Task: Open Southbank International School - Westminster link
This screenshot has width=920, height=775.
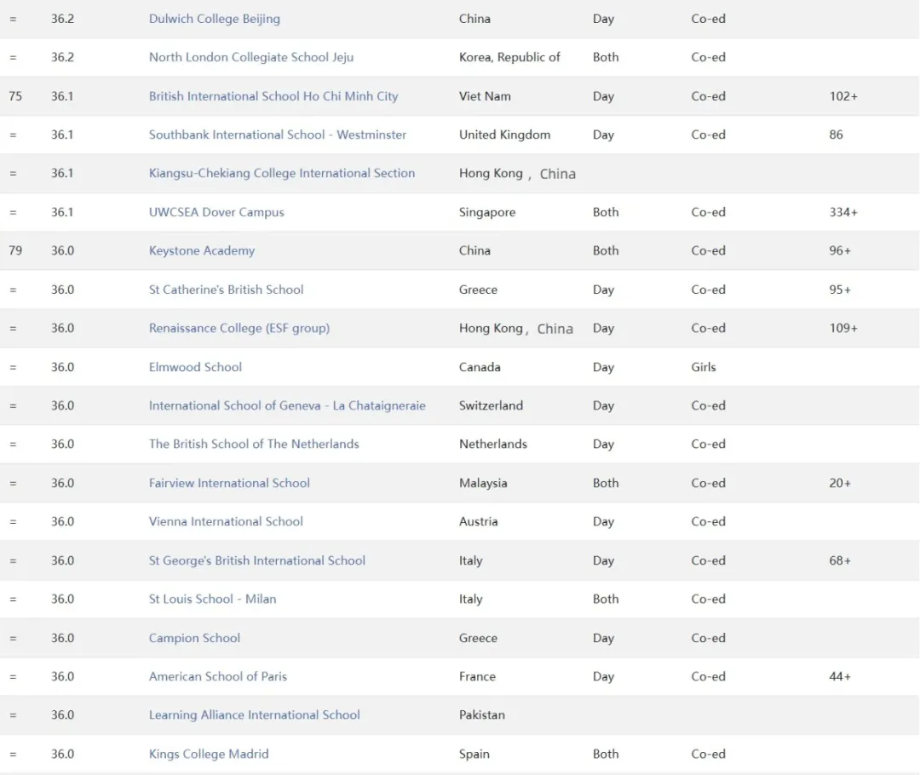Action: pos(277,135)
